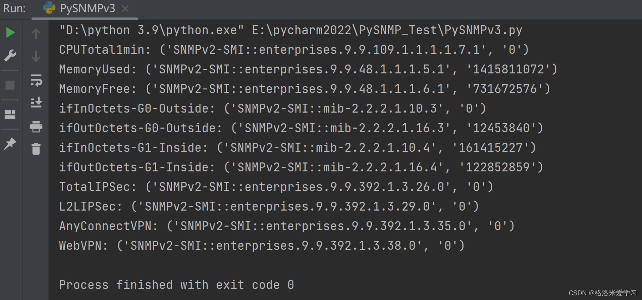Click the Run panel label

click(x=14, y=9)
